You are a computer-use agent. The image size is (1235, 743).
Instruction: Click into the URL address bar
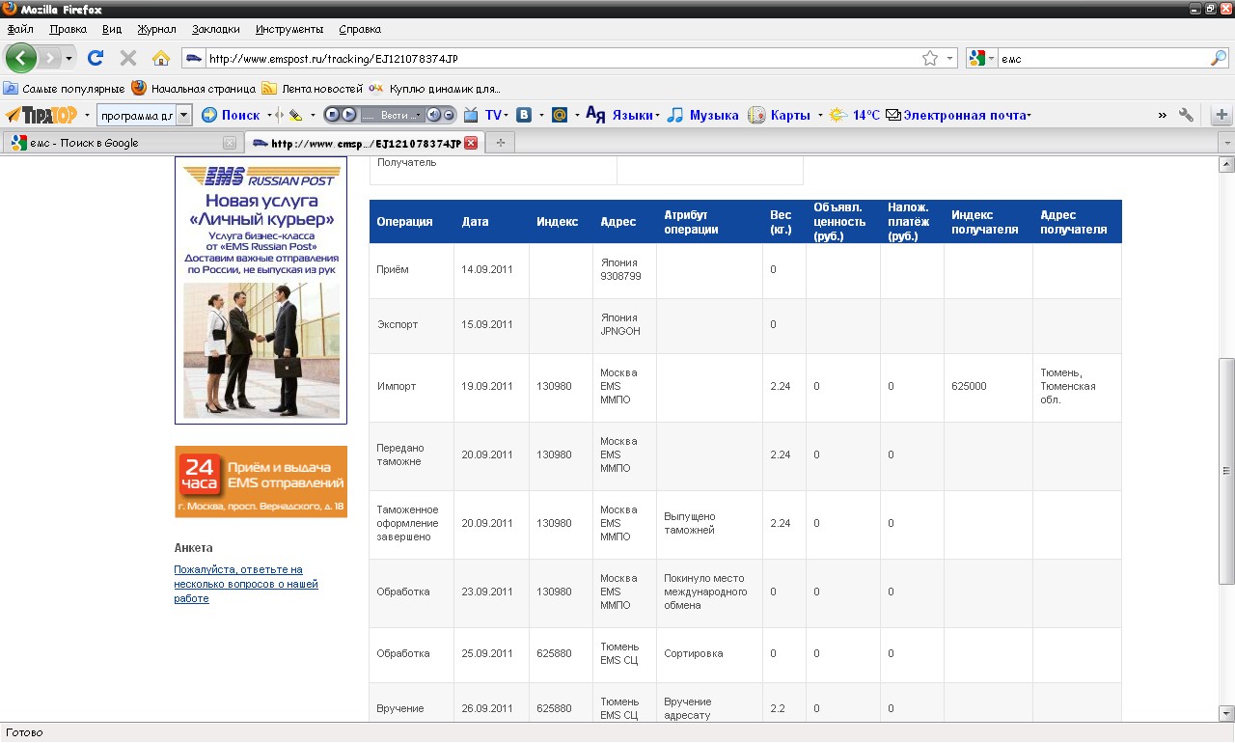point(560,58)
